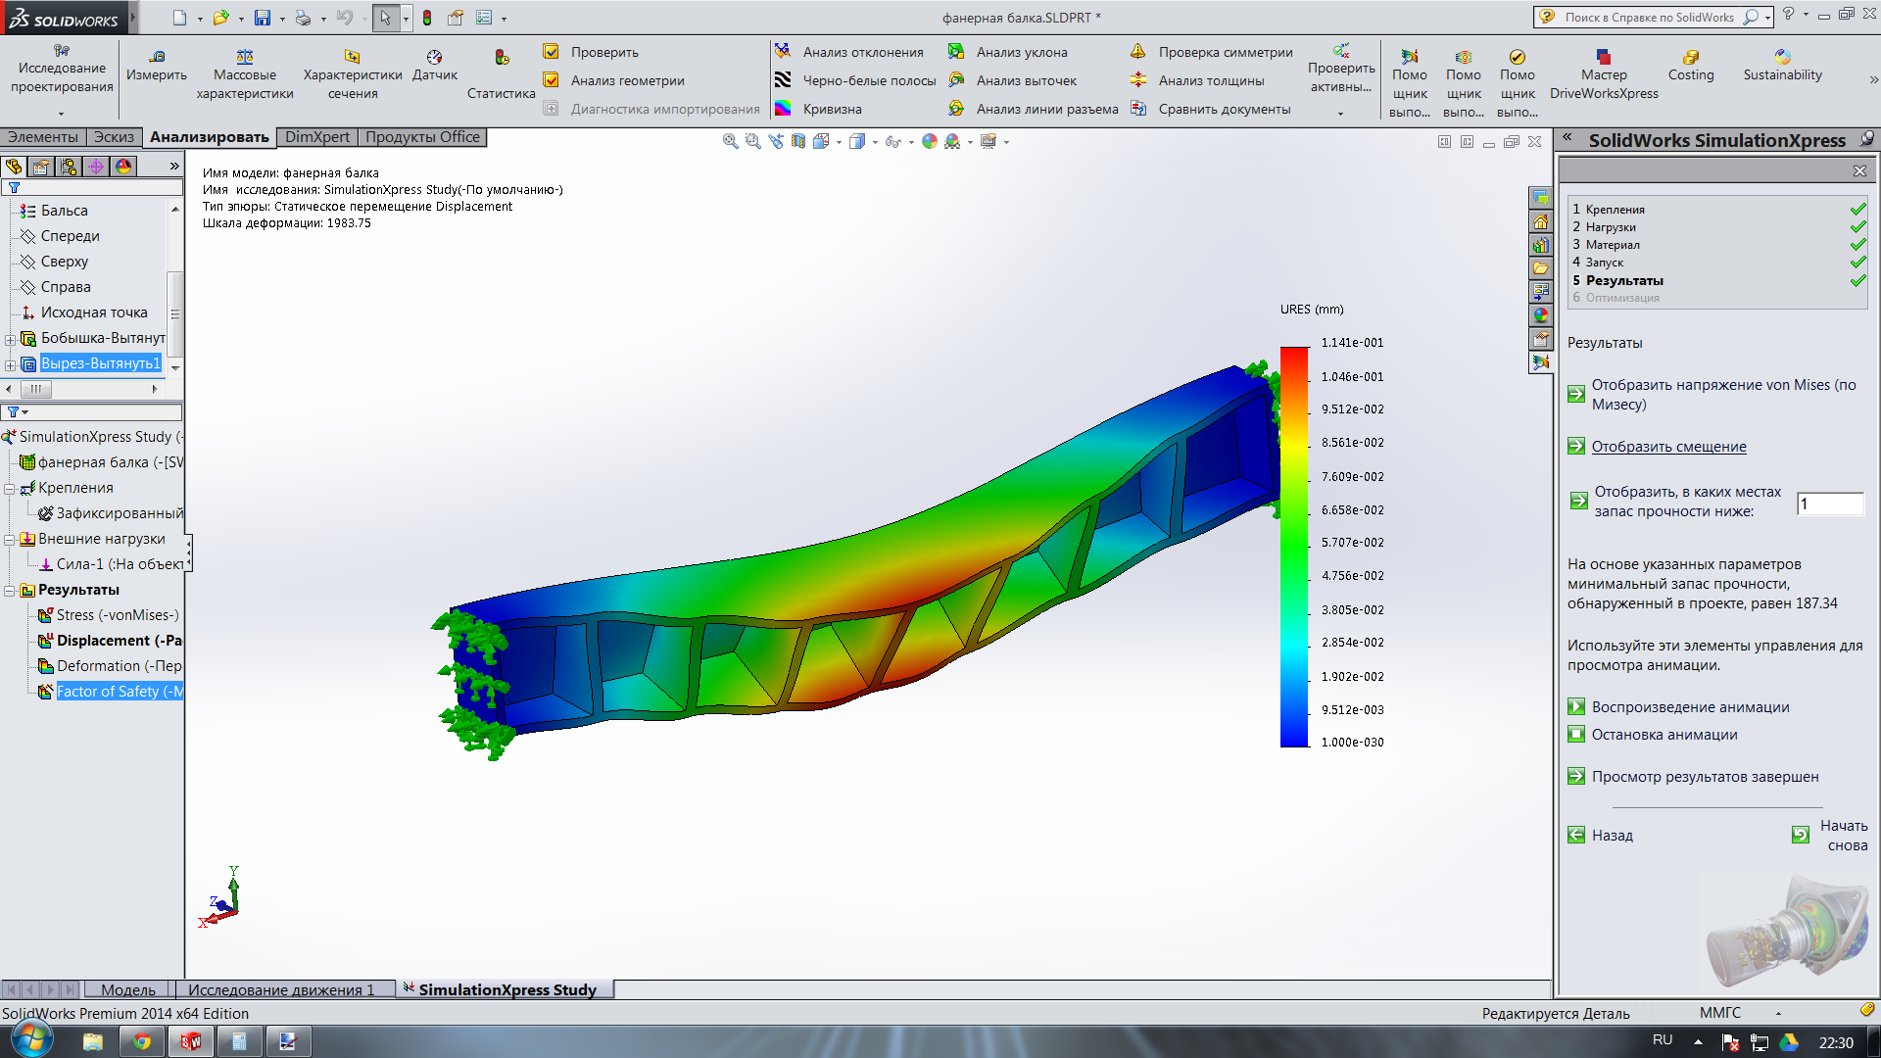
Task: Expand the Бобышка-Вытянуть feature tree node
Action: click(x=11, y=339)
